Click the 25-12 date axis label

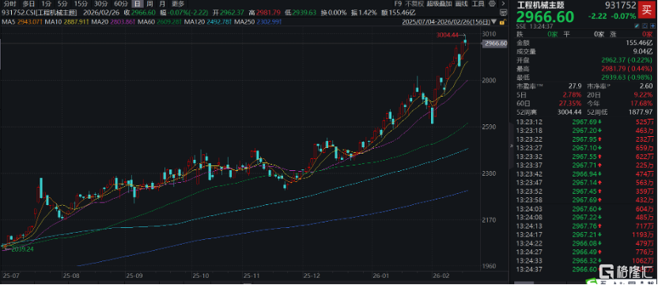click(312, 276)
